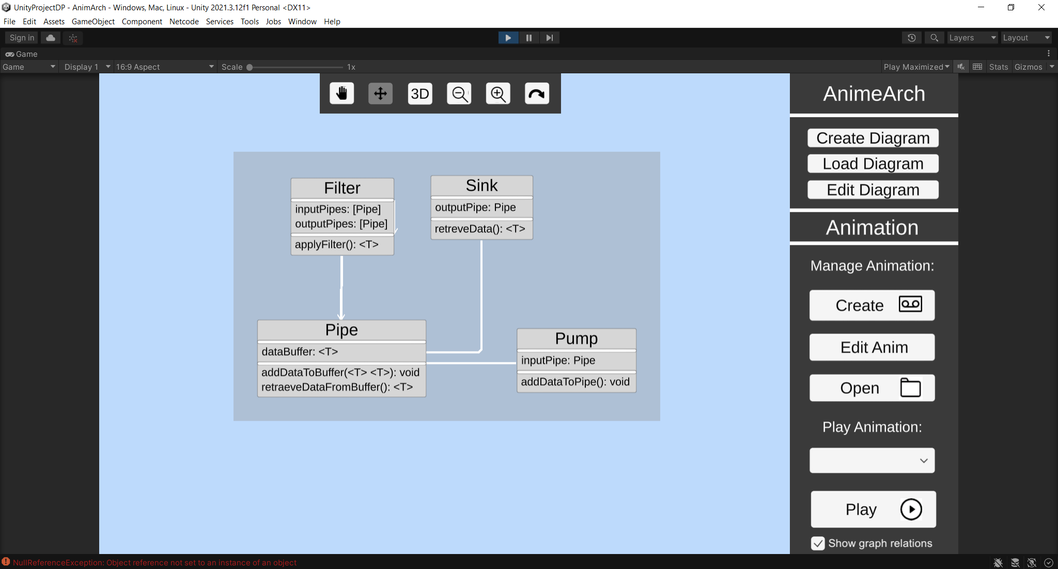The image size is (1058, 569).
Task: Toggle the Stats overlay
Action: tap(998, 67)
